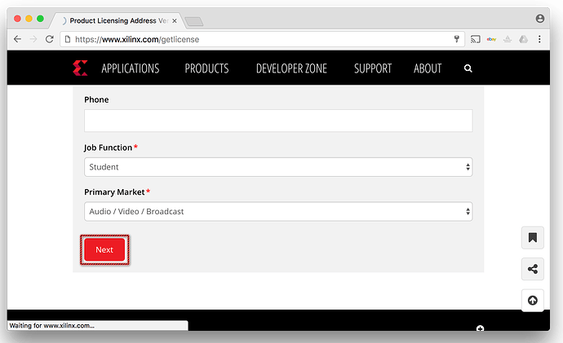Reload the page with the refresh button

click(49, 39)
